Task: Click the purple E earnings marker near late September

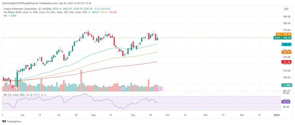Action: pyautogui.click(x=161, y=88)
